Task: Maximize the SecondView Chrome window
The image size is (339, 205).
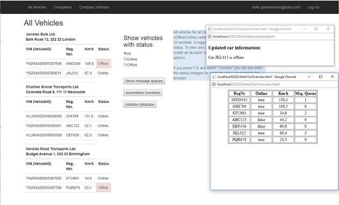Action: (316, 29)
